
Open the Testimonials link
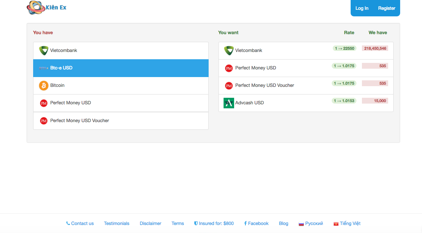pos(117,223)
